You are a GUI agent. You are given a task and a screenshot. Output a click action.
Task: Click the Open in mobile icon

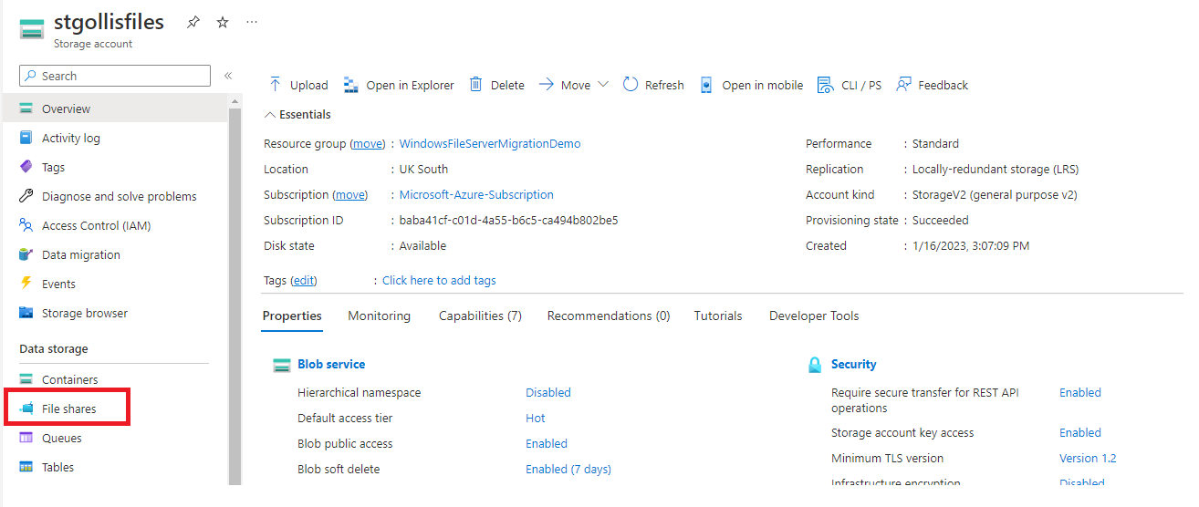(705, 85)
